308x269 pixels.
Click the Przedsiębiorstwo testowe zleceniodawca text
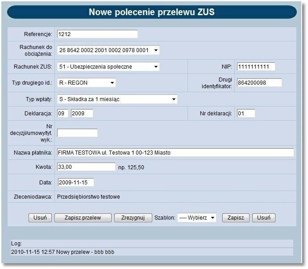88,197
